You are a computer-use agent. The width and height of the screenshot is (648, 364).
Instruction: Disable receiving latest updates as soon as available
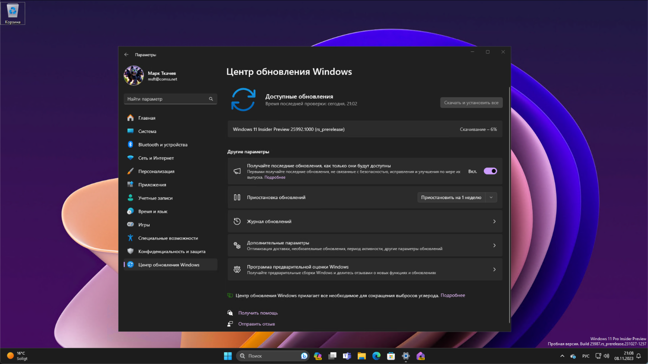pyautogui.click(x=490, y=171)
